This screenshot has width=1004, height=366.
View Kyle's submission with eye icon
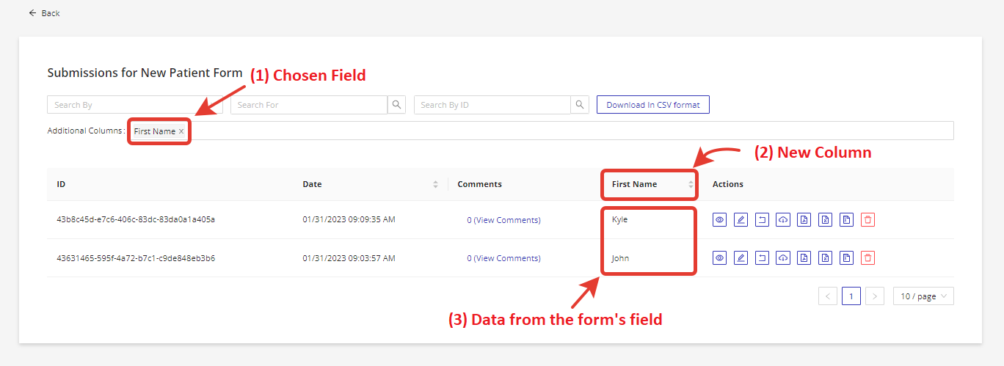(720, 219)
